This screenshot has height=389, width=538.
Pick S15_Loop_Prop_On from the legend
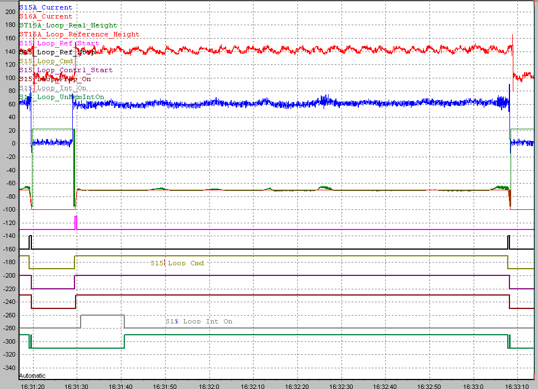coord(55,79)
